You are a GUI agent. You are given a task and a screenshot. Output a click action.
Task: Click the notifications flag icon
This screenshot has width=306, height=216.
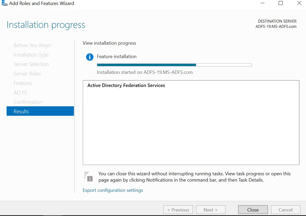[88, 176]
